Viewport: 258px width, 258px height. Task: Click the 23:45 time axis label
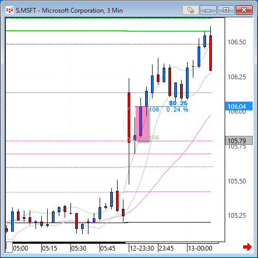click(166, 248)
